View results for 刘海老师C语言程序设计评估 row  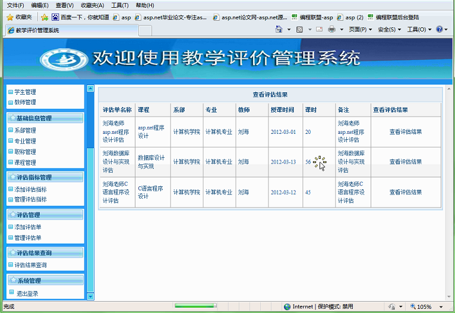coord(405,192)
